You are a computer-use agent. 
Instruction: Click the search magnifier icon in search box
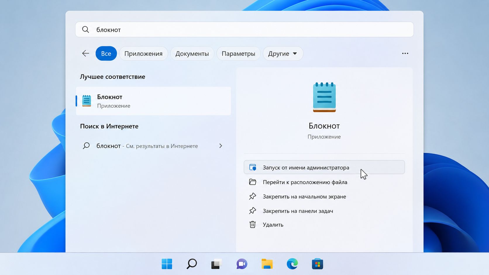click(x=85, y=30)
